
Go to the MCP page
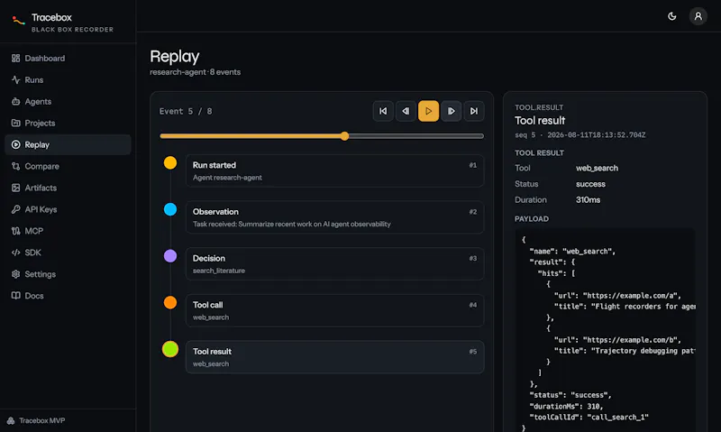point(68,231)
